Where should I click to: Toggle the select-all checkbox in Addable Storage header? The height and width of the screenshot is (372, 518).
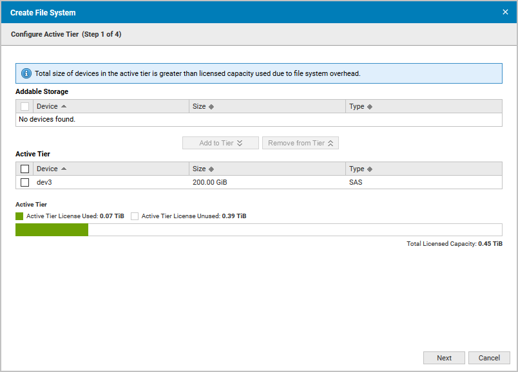24,106
